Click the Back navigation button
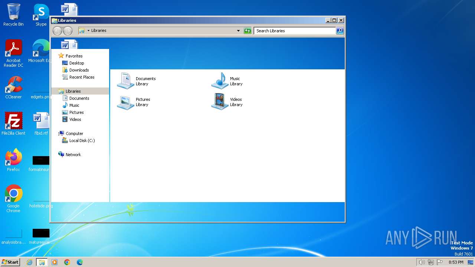The image size is (475, 267). (x=57, y=31)
